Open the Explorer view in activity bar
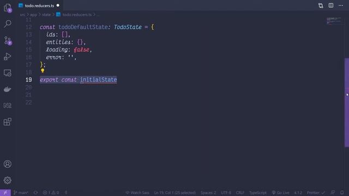The width and height of the screenshot is (349, 196). 8,8
